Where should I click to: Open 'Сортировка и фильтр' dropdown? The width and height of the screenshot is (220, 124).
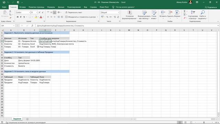(x=193, y=15)
